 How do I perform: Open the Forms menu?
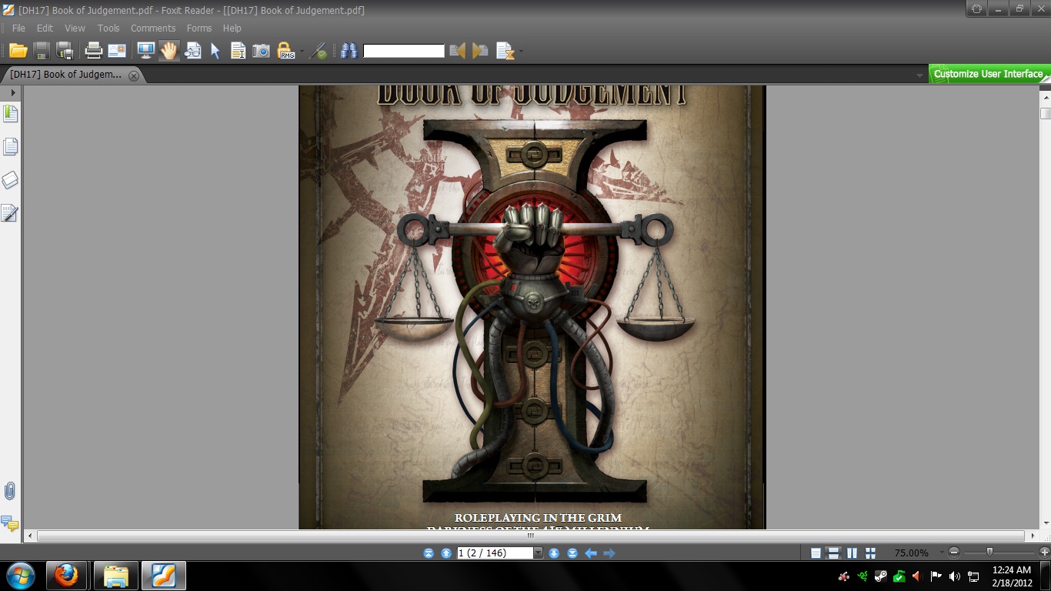click(x=199, y=28)
